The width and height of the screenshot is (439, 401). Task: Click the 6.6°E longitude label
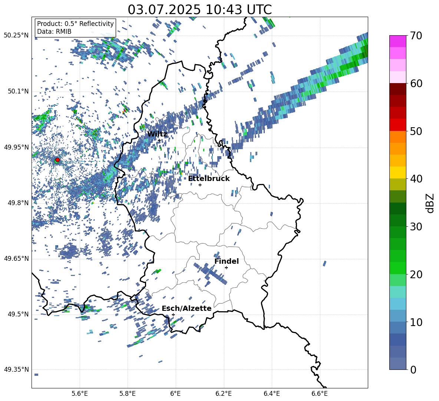320,394
